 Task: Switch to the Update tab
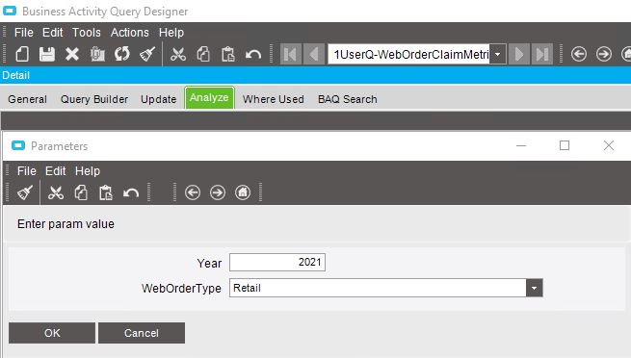159,99
